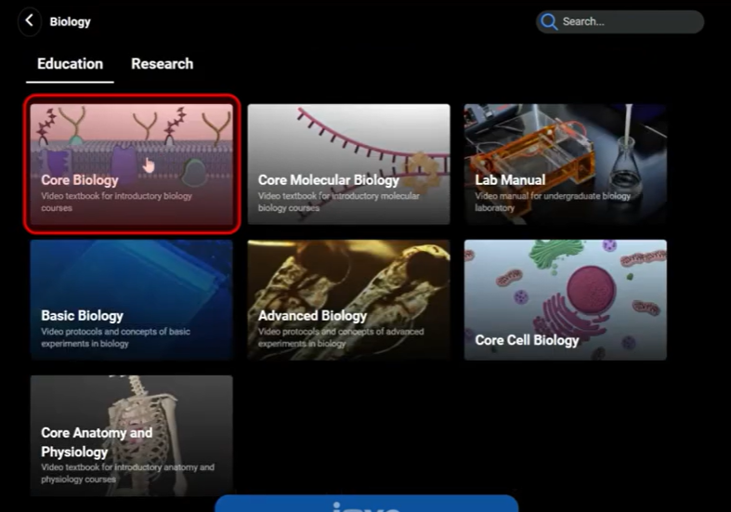Open the Advanced Biology card

348,300
